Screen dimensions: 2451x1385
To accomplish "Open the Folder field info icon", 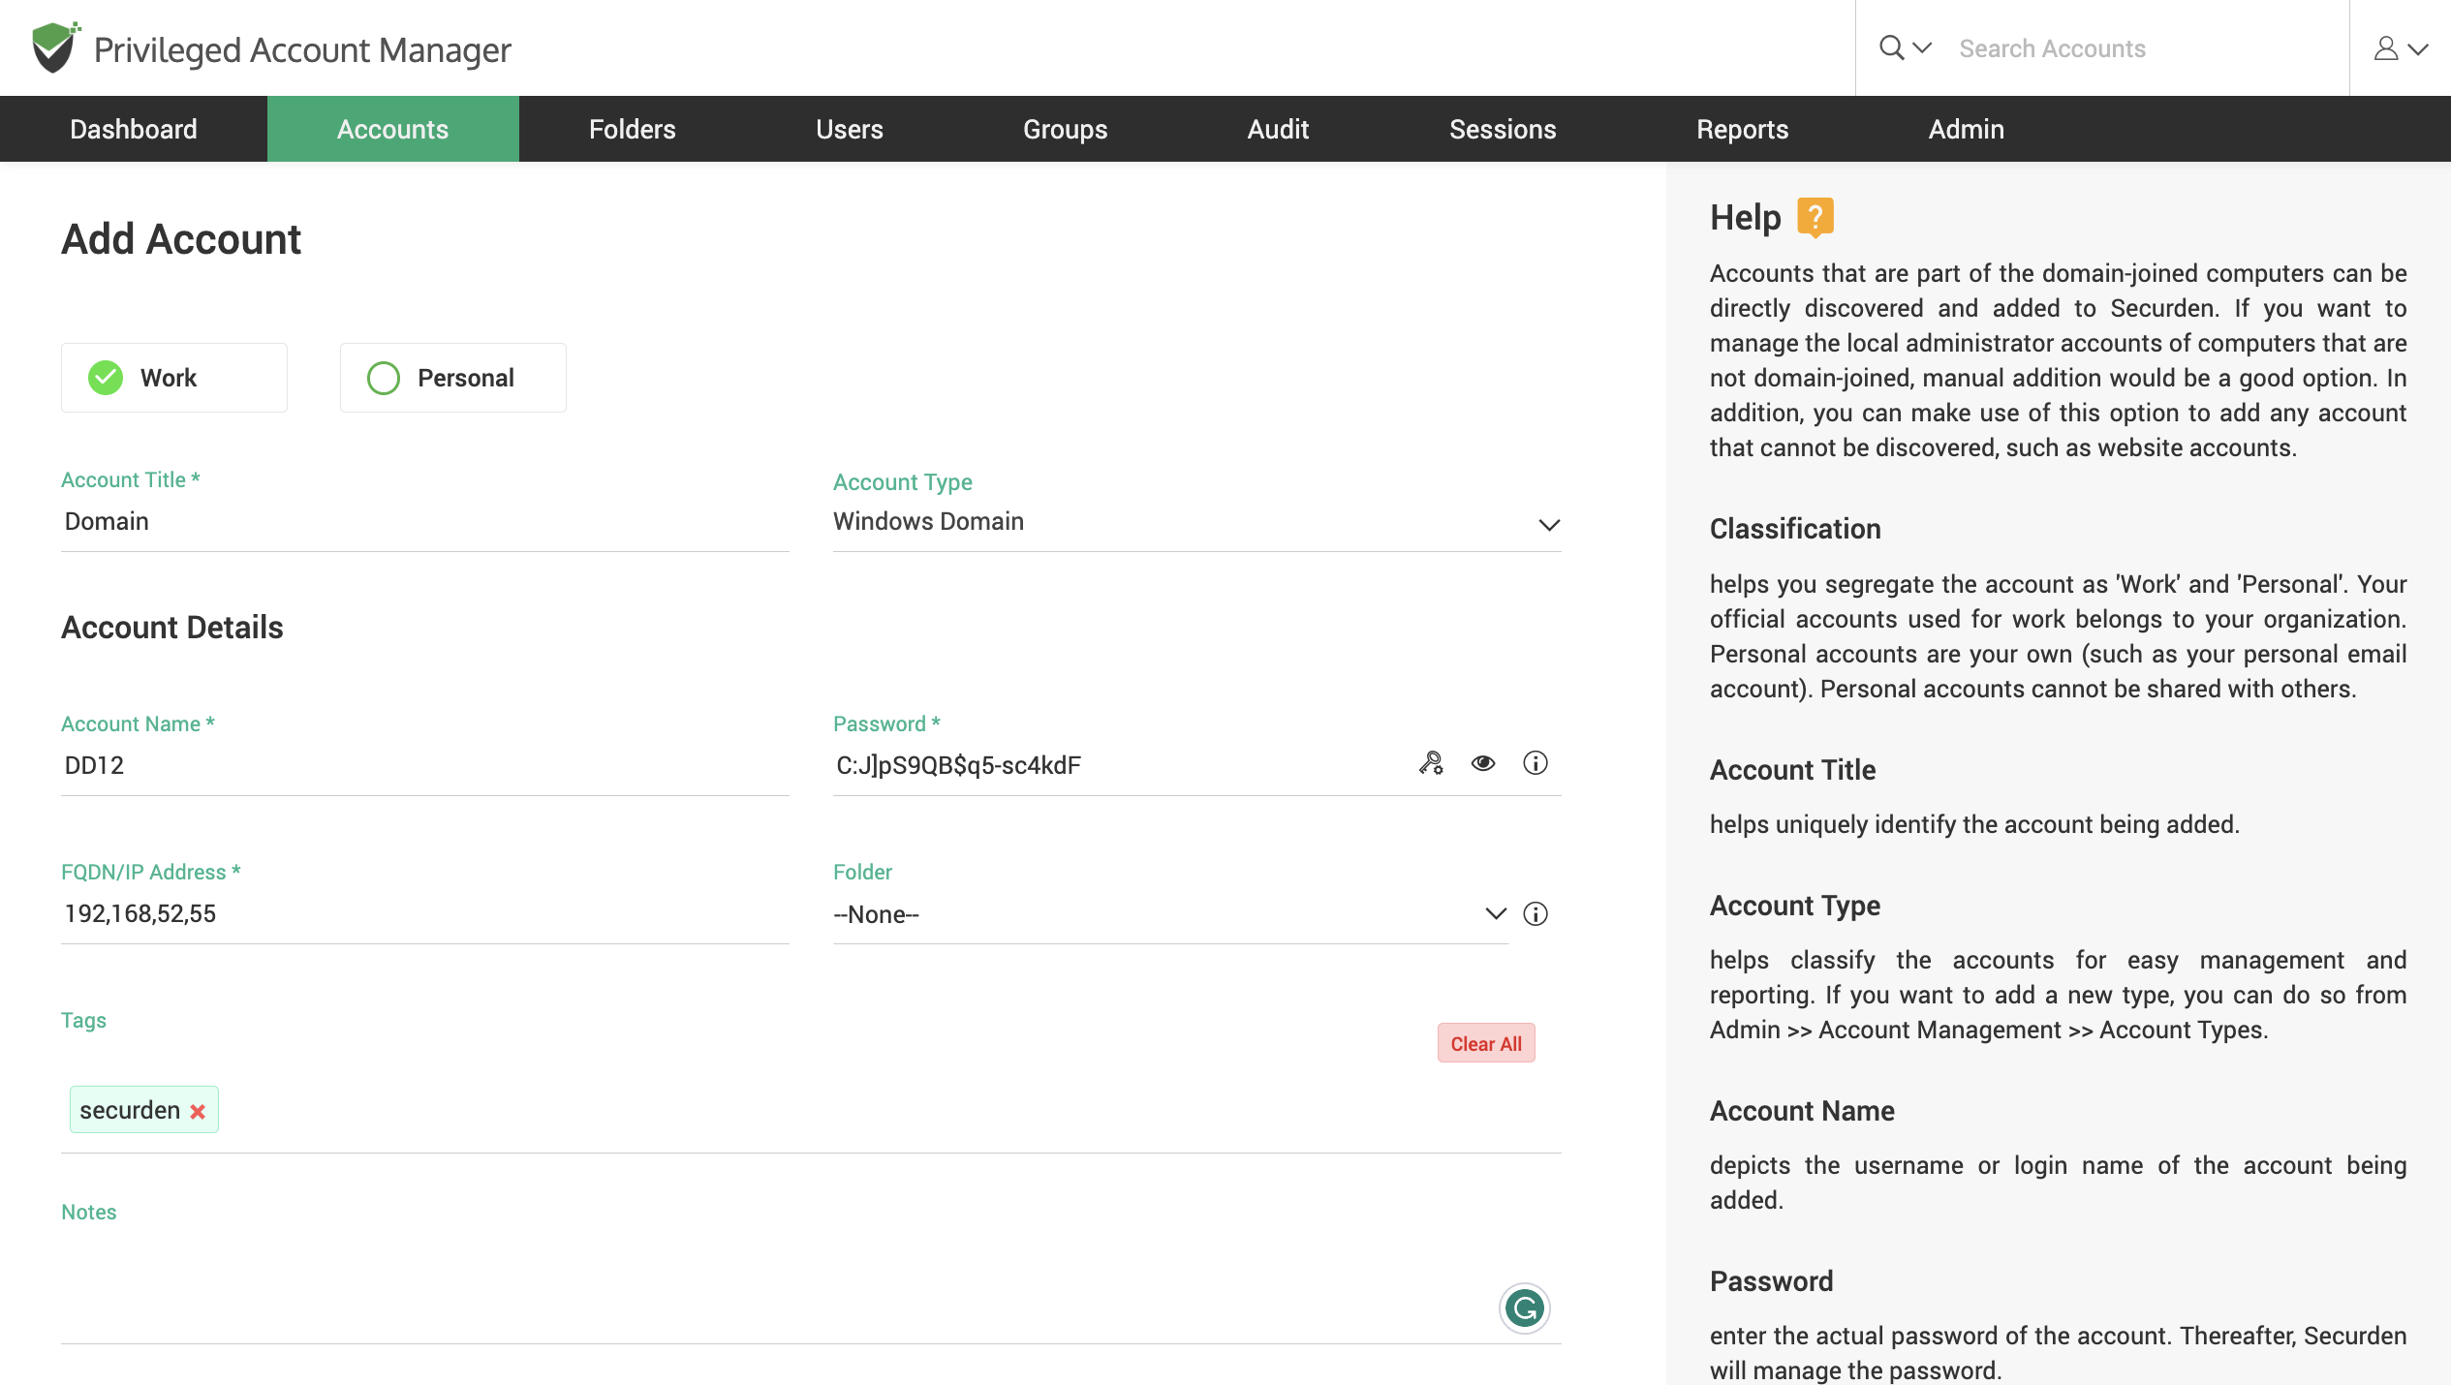I will (x=1536, y=913).
